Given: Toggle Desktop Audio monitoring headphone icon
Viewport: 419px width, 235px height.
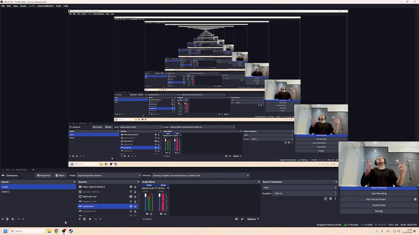Looking at the screenshot, I should tap(151, 214).
